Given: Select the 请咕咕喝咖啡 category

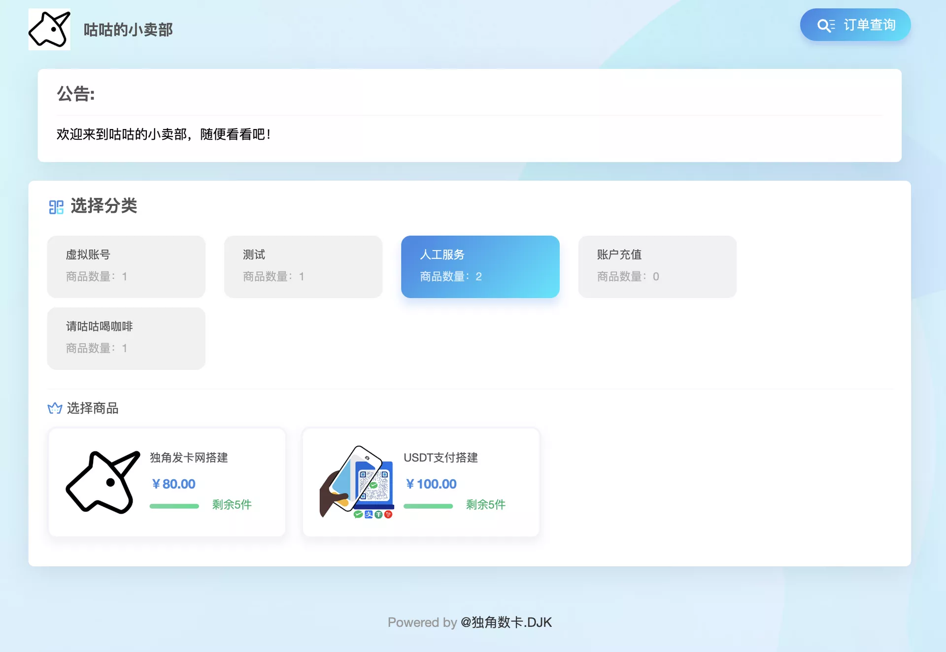Looking at the screenshot, I should click(x=126, y=338).
